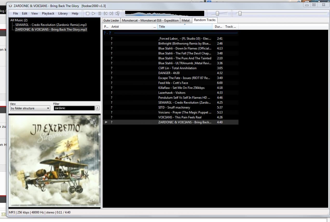Screen dimensions: 330x222
Task: Select 'Blue Stahli - ULTRAnumb' track
Action: [x=170, y=63]
